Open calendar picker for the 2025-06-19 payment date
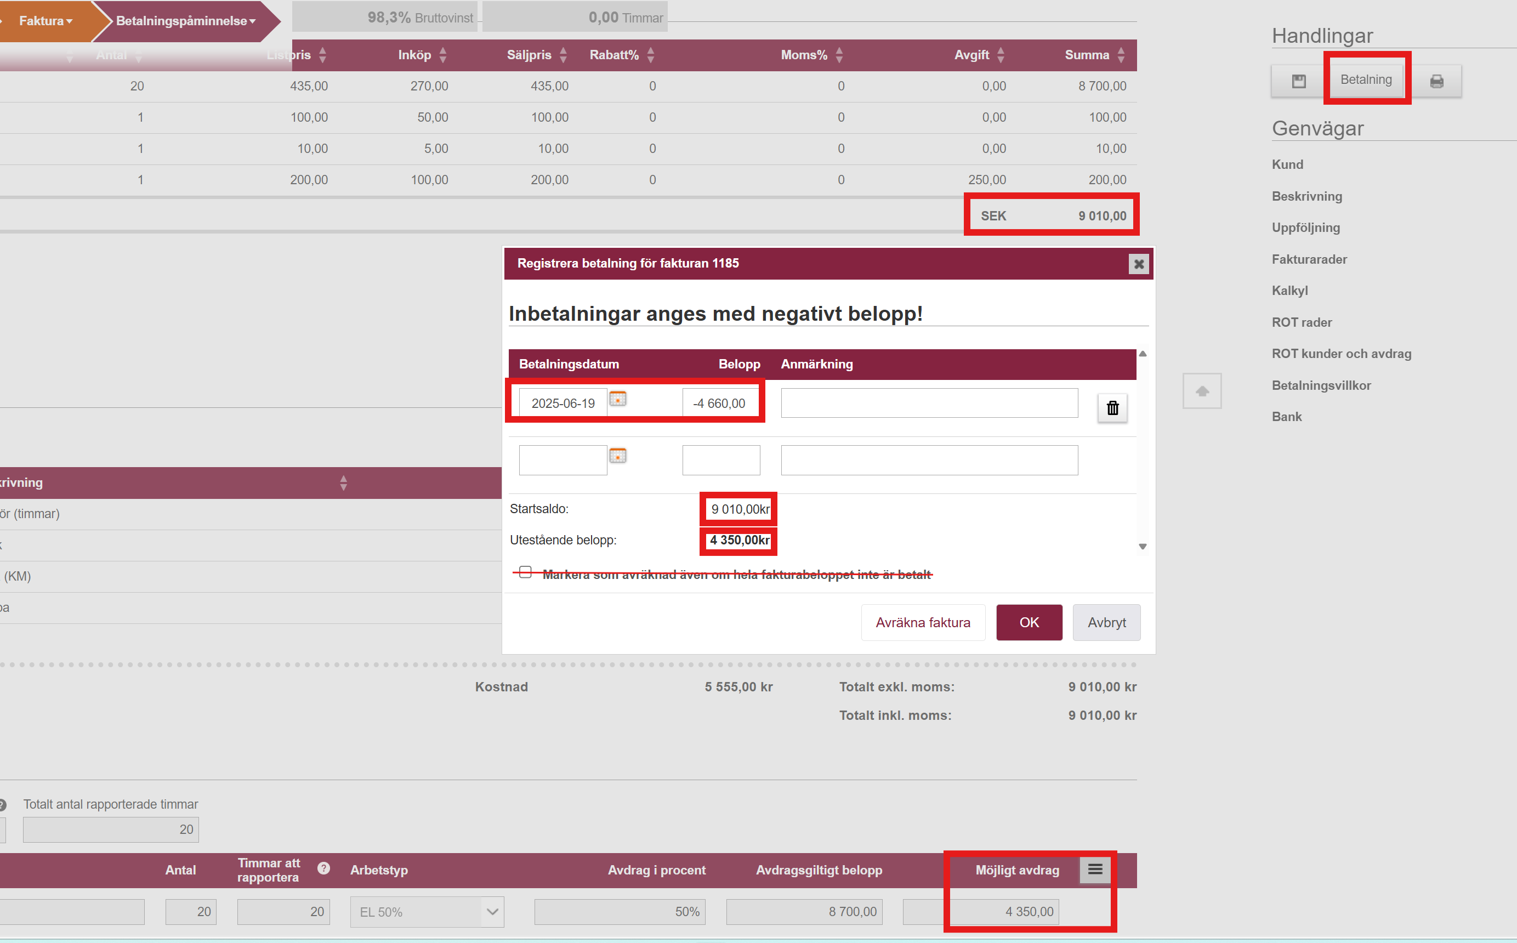Image resolution: width=1517 pixels, height=943 pixels. [617, 399]
